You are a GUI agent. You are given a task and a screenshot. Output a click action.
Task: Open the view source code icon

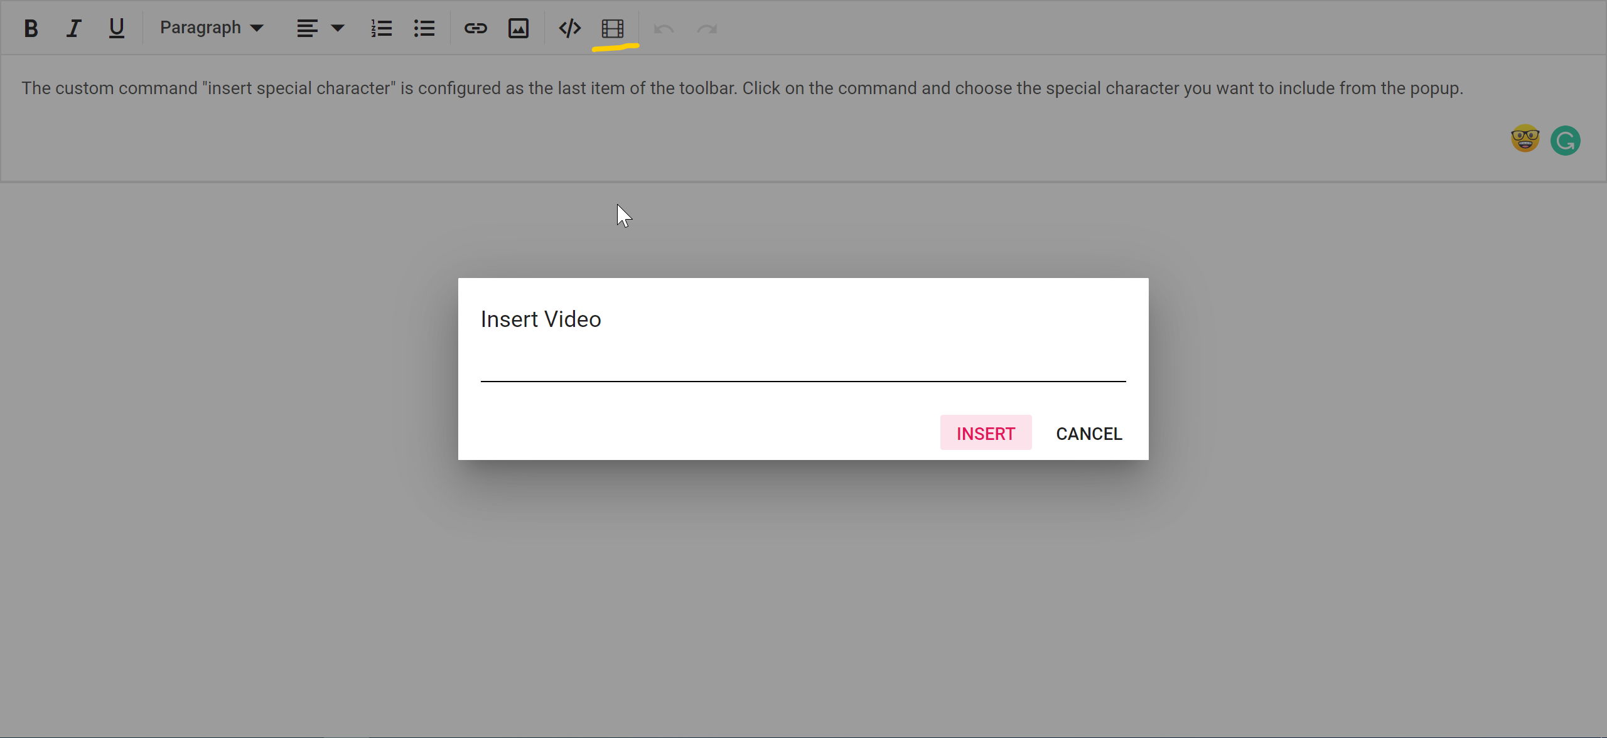[x=569, y=28]
